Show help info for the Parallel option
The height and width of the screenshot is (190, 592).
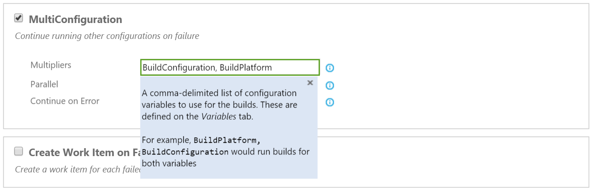(x=330, y=85)
